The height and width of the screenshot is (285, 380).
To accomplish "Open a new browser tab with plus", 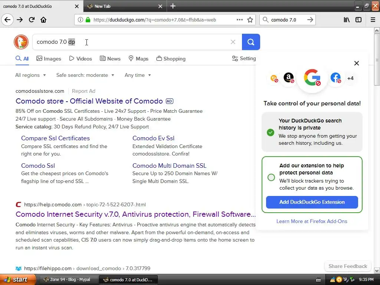I will click(173, 6).
